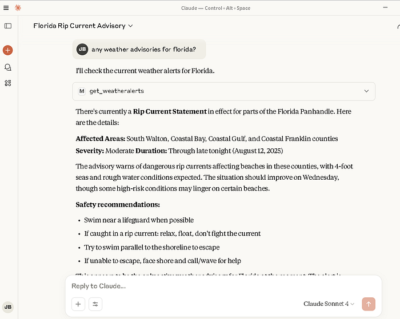Open the search and tools sliders icon
400x319 pixels.
tap(95, 304)
